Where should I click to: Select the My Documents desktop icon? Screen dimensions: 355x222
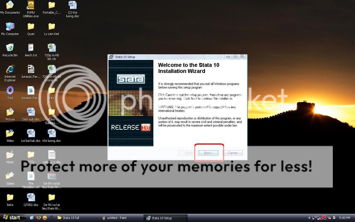pos(10,7)
